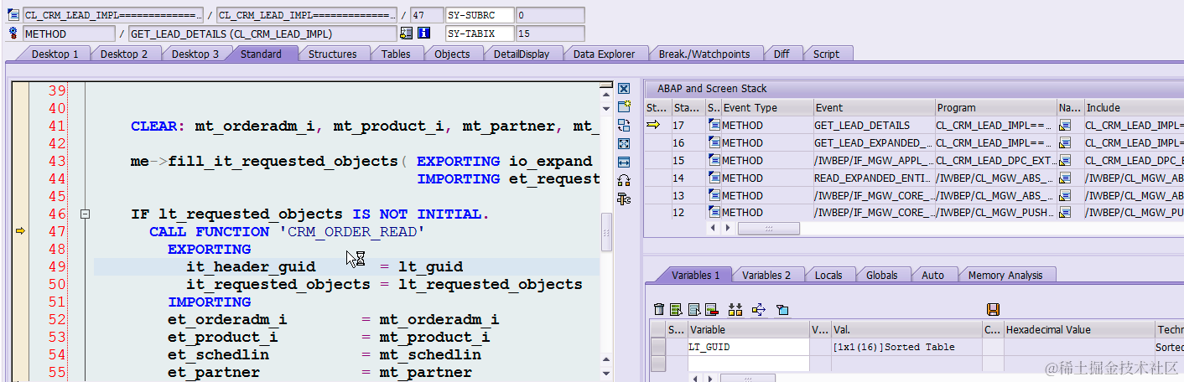This screenshot has height=382, width=1184.
Task: Click the arrows navigation icon in Variables toolbar
Action: 759,310
